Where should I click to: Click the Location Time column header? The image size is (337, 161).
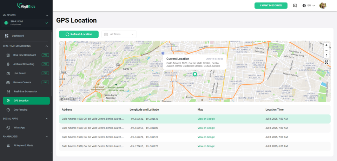(x=275, y=110)
